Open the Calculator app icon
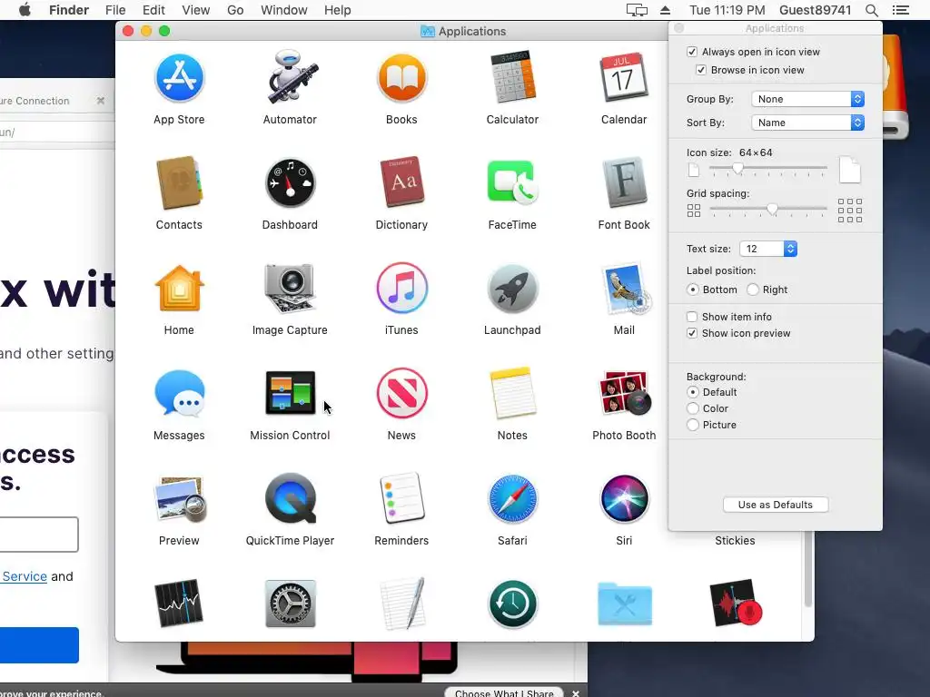This screenshot has width=930, height=697. click(x=512, y=78)
